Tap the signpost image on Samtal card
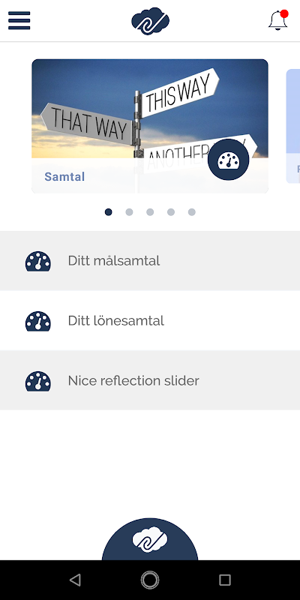This screenshot has height=600, width=300. click(x=150, y=109)
